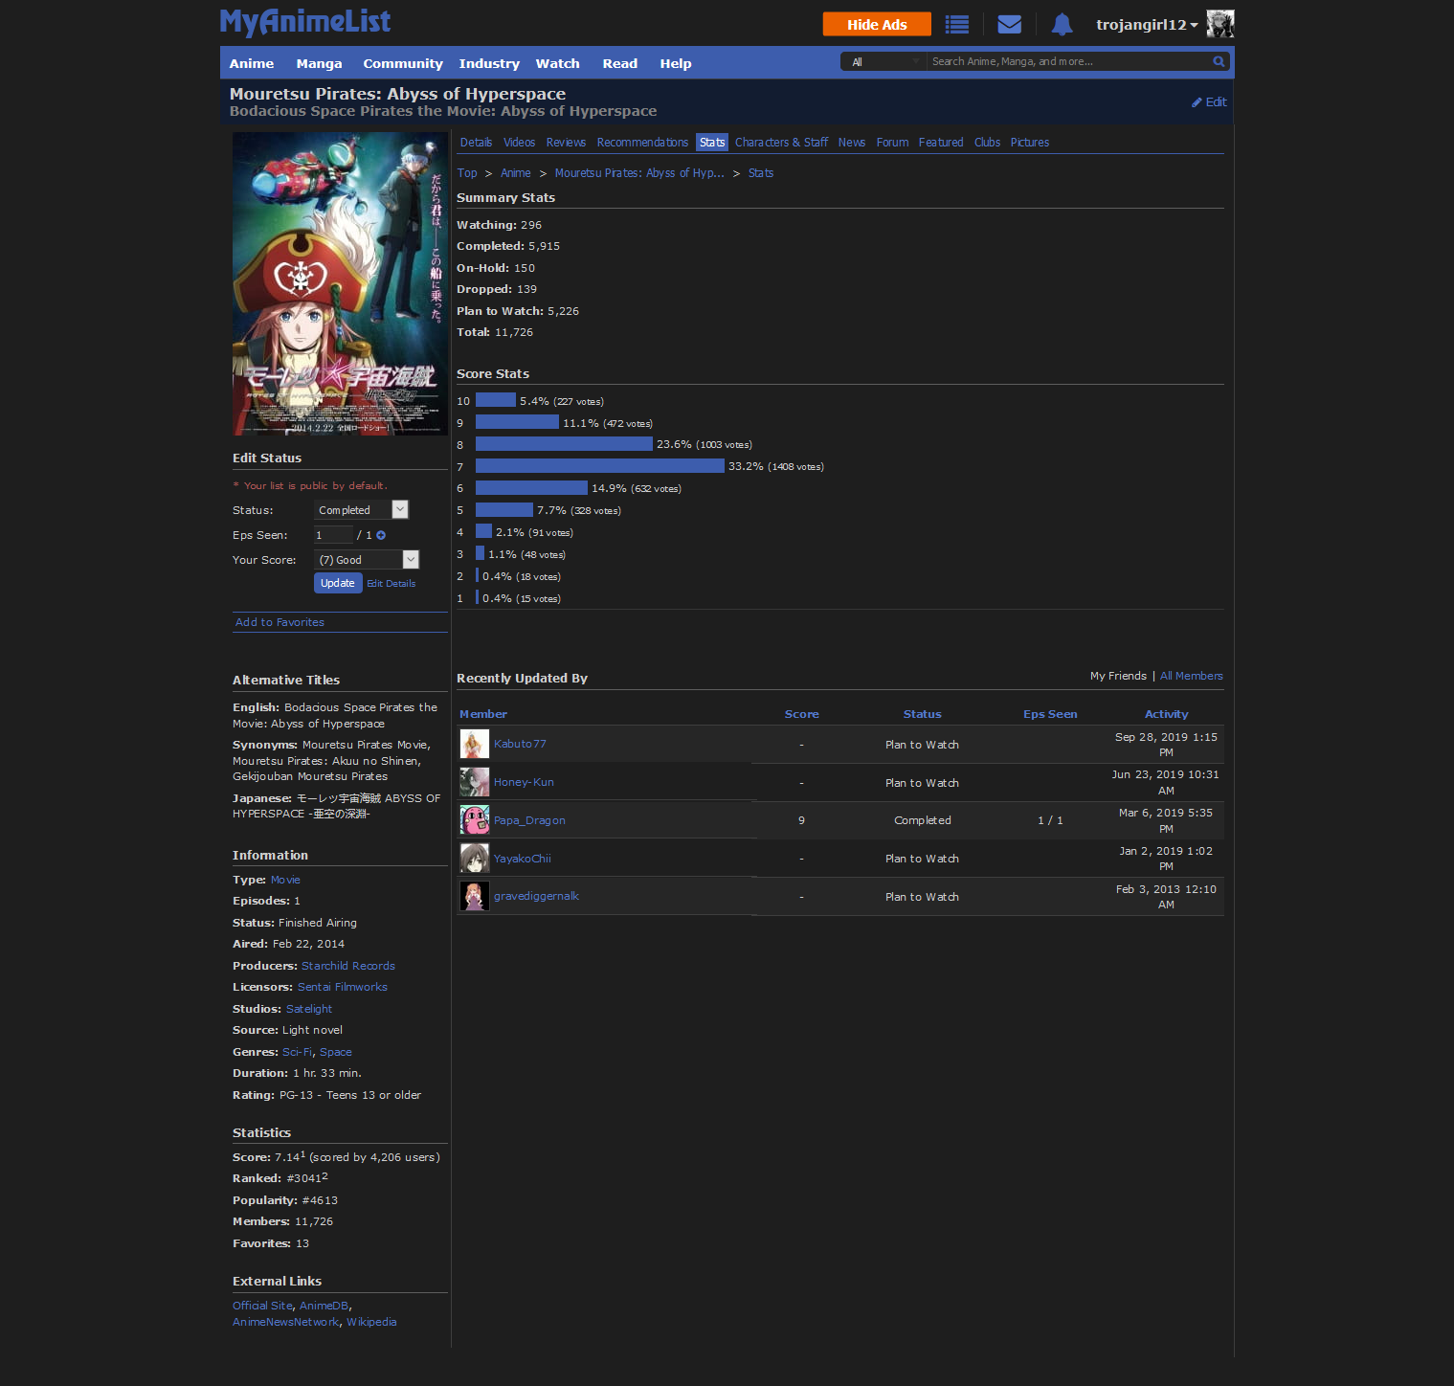Click the movie poster image

tap(340, 284)
